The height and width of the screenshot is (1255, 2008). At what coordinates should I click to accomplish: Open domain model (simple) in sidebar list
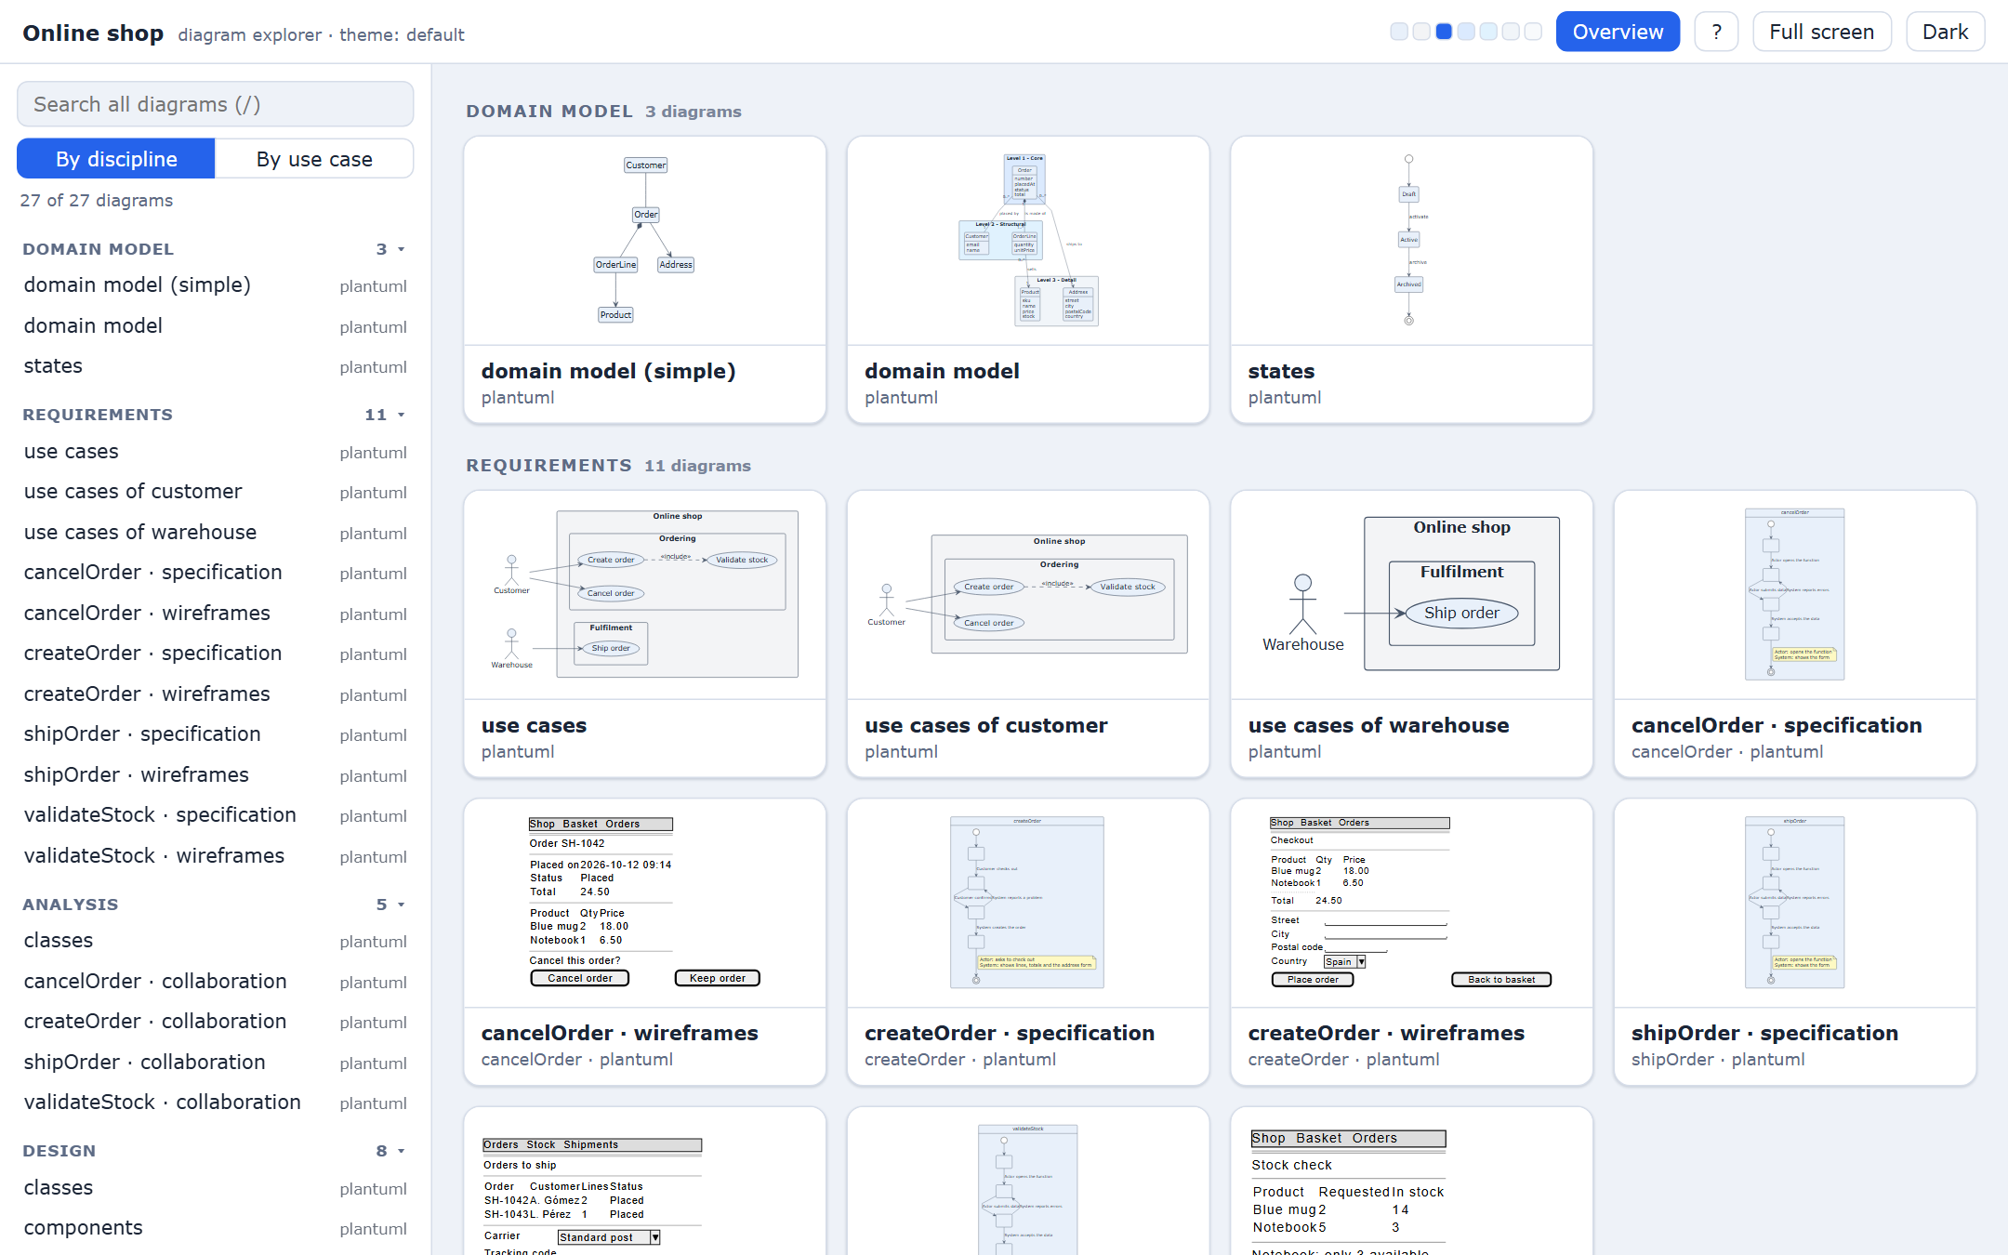click(x=216, y=285)
